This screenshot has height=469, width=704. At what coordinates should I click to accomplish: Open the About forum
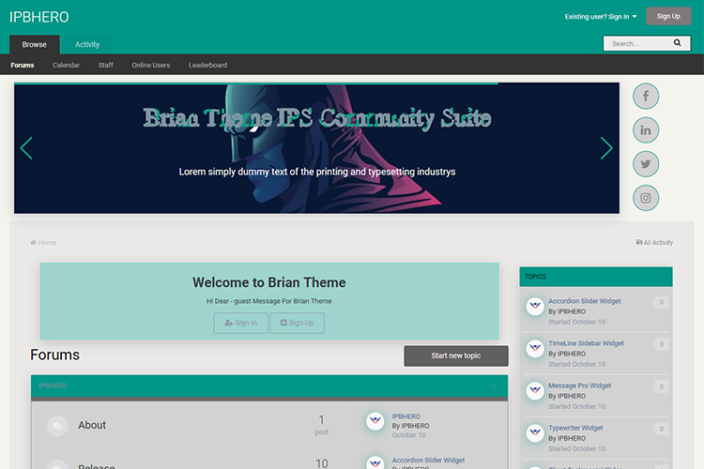pos(92,425)
